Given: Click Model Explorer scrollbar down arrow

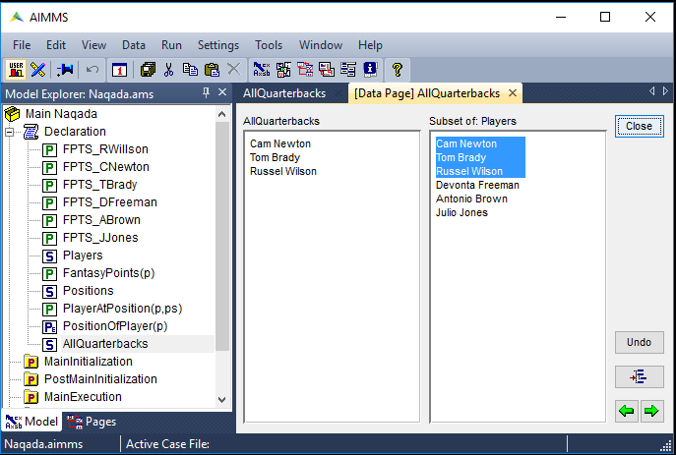Looking at the screenshot, I should 222,400.
